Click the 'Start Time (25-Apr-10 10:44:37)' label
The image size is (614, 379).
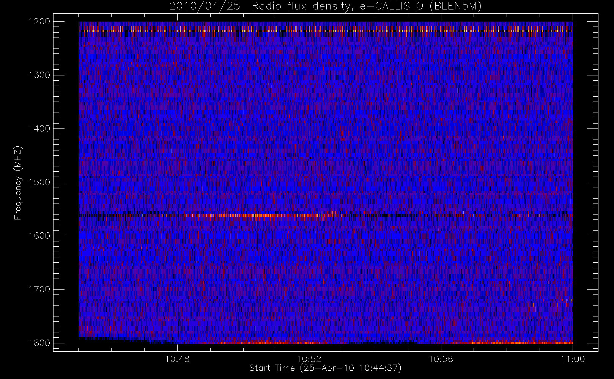pyautogui.click(x=325, y=368)
